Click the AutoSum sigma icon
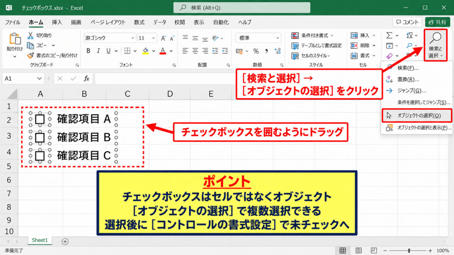The image size is (454, 255). click(389, 35)
